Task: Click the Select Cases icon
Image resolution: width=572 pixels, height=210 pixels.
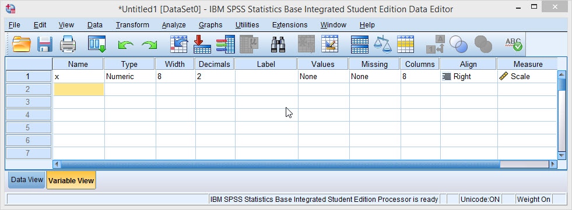Action: 405,44
